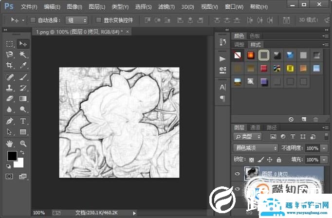Toggle layer filtering switch
Screen dimensions: 332x218
(x=326, y=137)
